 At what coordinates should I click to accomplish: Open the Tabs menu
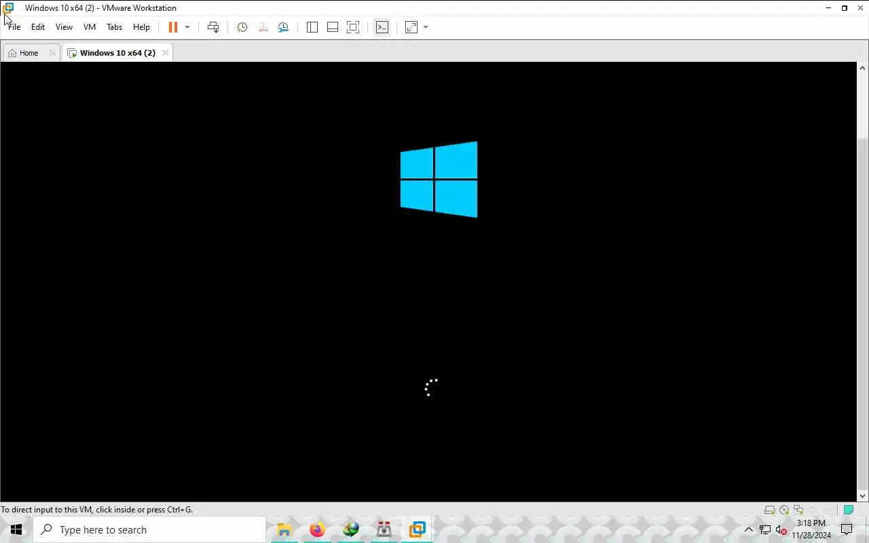(x=114, y=27)
